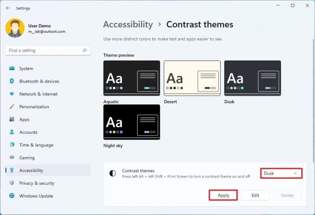Click the Aquatic theme preview
This screenshot has height=215, width=315.
coord(131,78)
